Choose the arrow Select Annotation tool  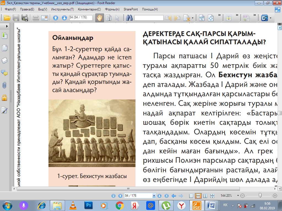(x=117, y=18)
